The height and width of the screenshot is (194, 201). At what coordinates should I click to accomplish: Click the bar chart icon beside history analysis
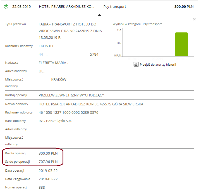coord(136,65)
